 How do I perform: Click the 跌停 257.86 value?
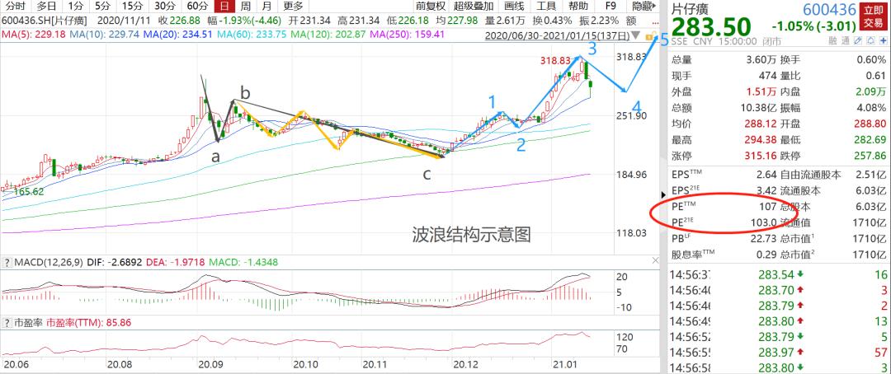click(870, 156)
